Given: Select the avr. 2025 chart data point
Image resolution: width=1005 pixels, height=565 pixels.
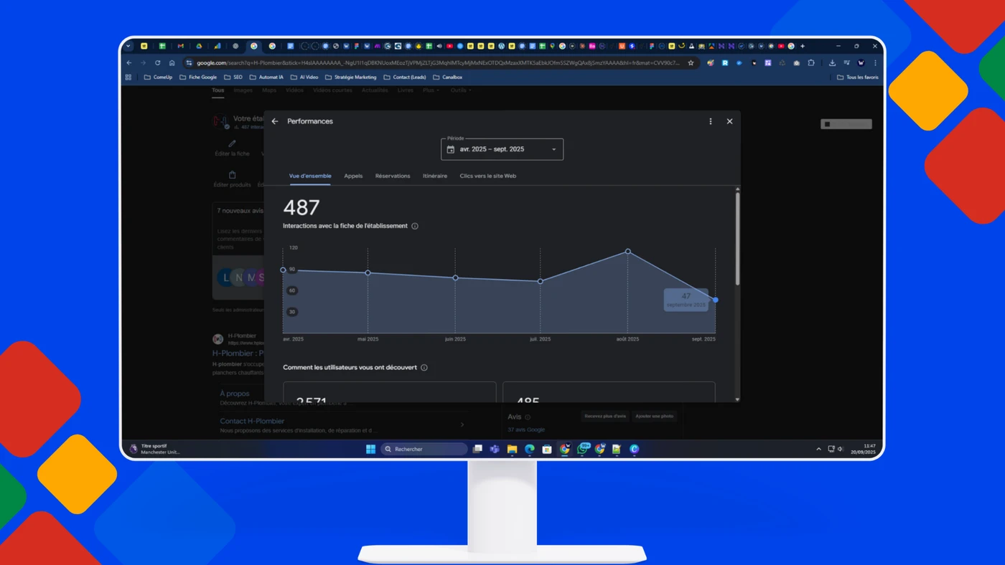Looking at the screenshot, I should 283,270.
